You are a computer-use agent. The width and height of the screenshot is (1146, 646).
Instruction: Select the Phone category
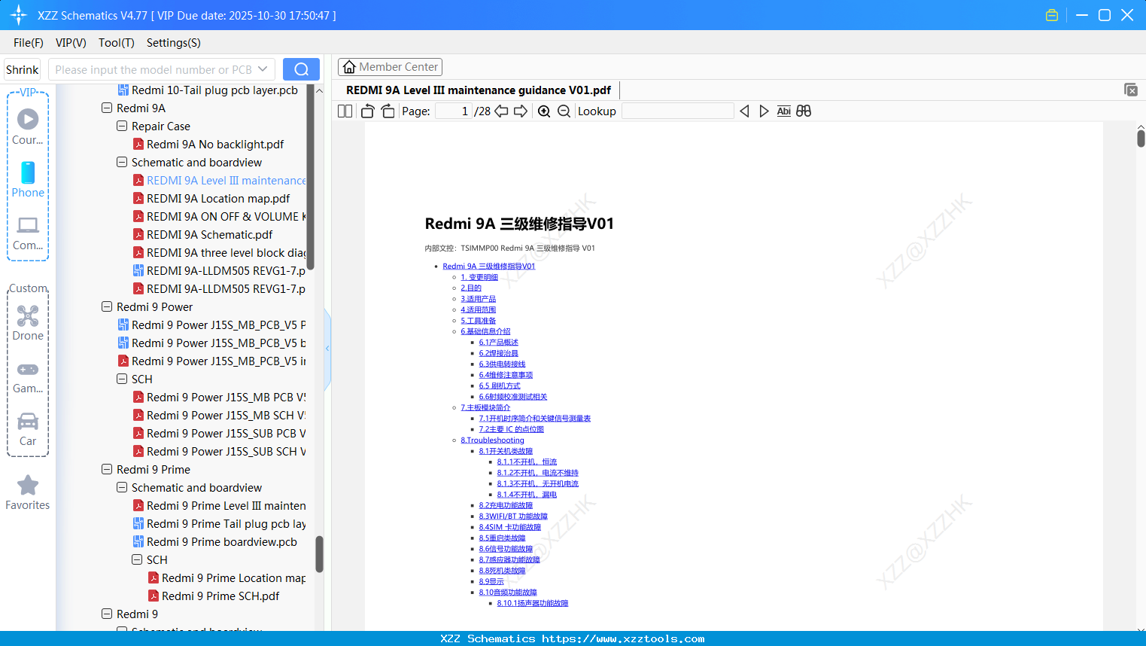point(28,179)
